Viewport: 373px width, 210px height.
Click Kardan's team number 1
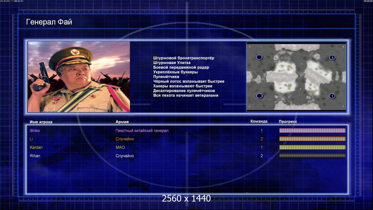click(x=261, y=147)
